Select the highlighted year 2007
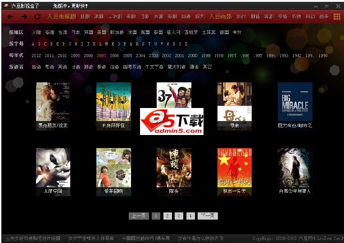Image resolution: width=344 pixels, height=243 pixels. pyautogui.click(x=101, y=55)
